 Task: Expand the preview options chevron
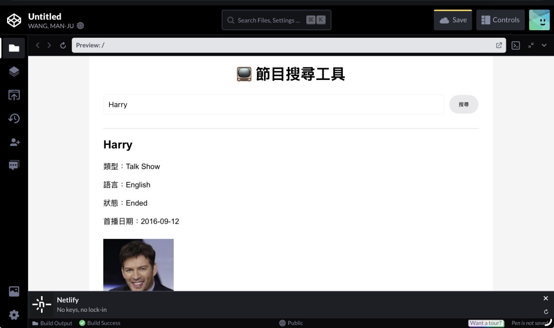click(x=544, y=45)
